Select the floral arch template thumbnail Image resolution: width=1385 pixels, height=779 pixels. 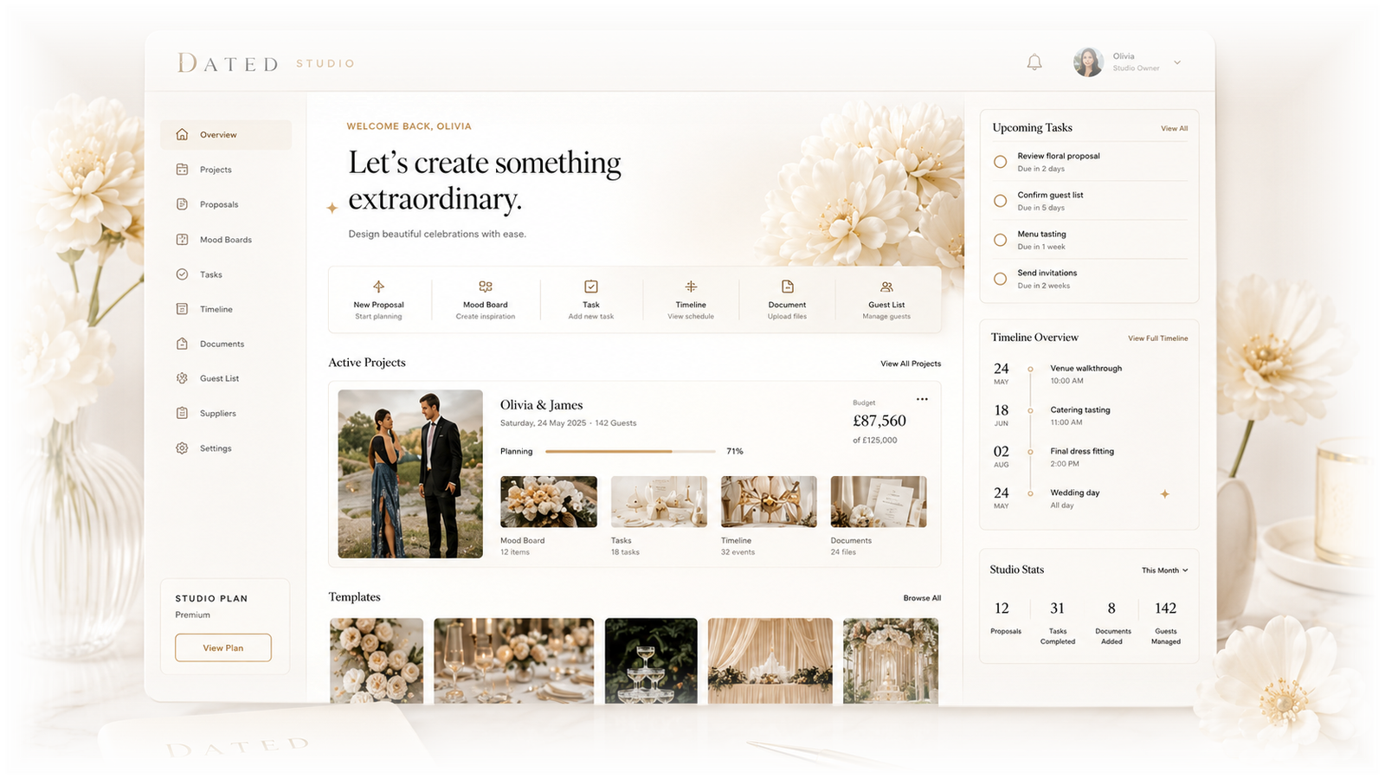(891, 660)
